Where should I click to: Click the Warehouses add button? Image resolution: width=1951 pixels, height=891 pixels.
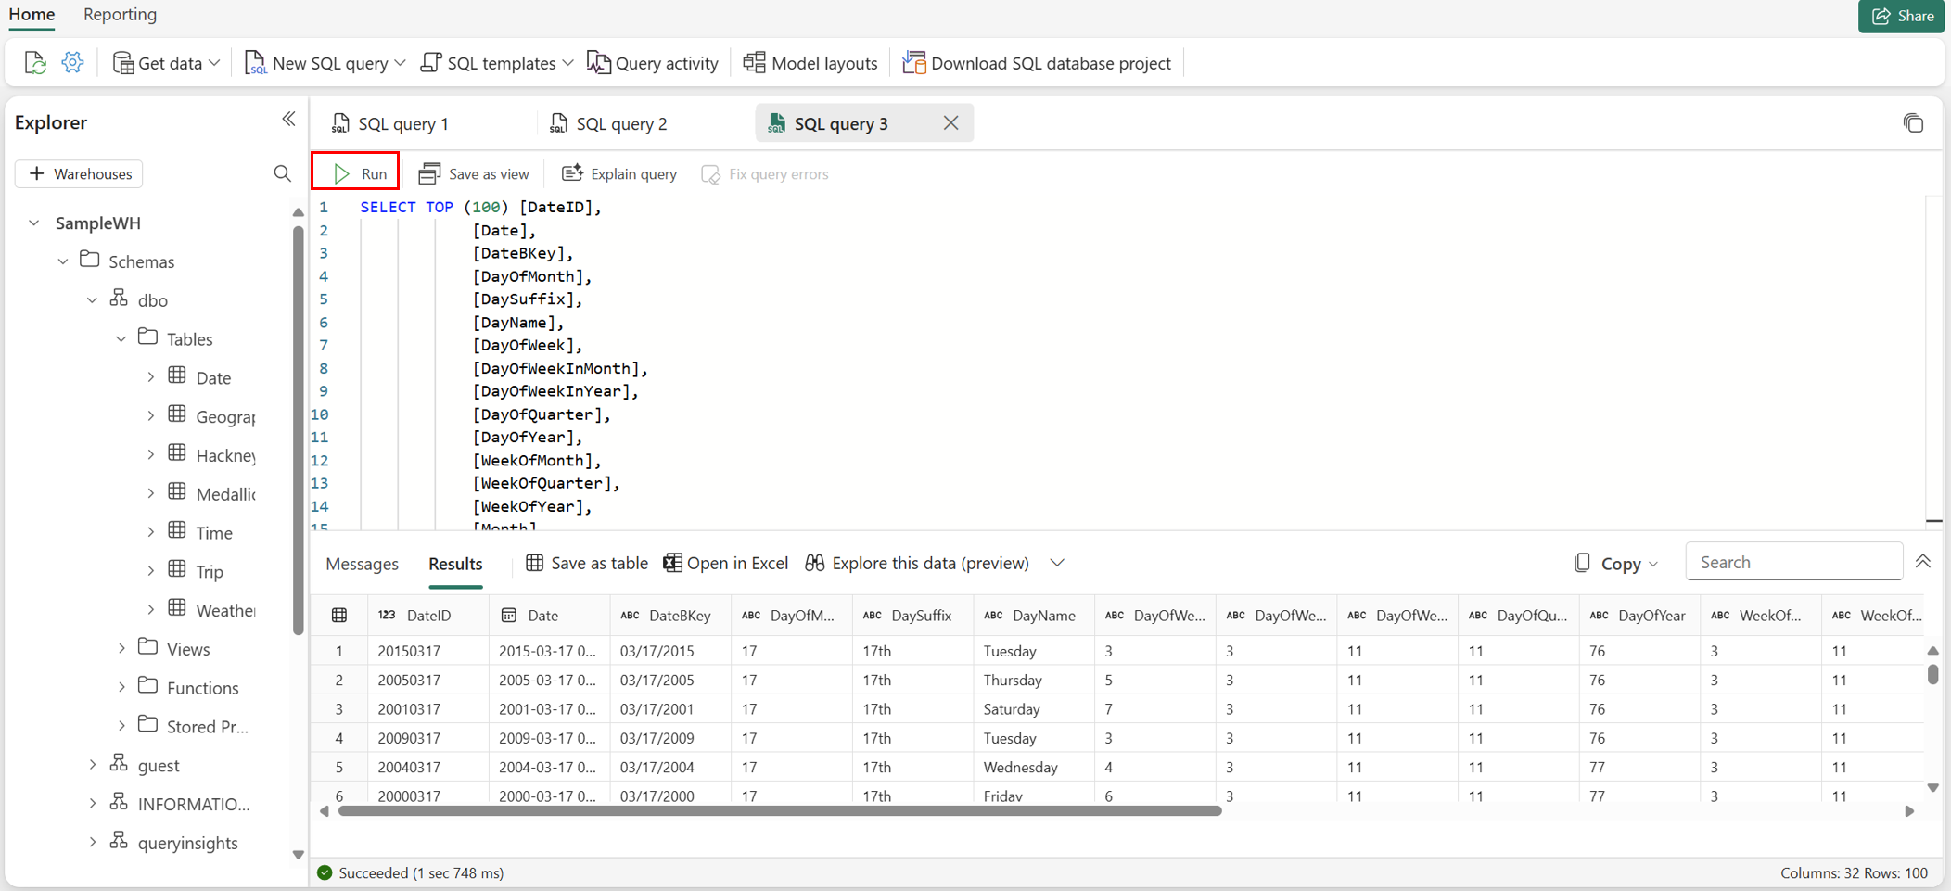coord(80,173)
